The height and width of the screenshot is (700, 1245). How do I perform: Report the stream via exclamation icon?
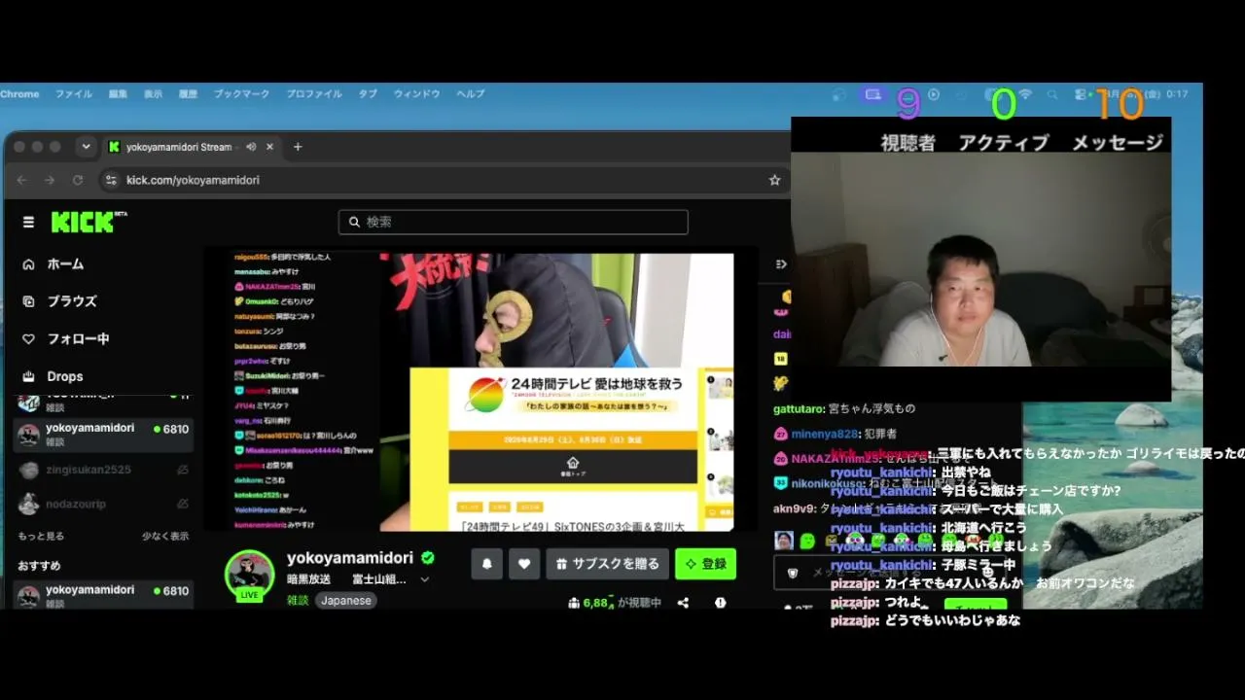click(720, 603)
